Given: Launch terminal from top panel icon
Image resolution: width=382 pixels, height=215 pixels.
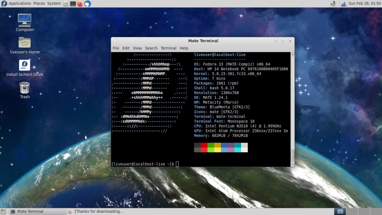Looking at the screenshot, I should [x=73, y=4].
